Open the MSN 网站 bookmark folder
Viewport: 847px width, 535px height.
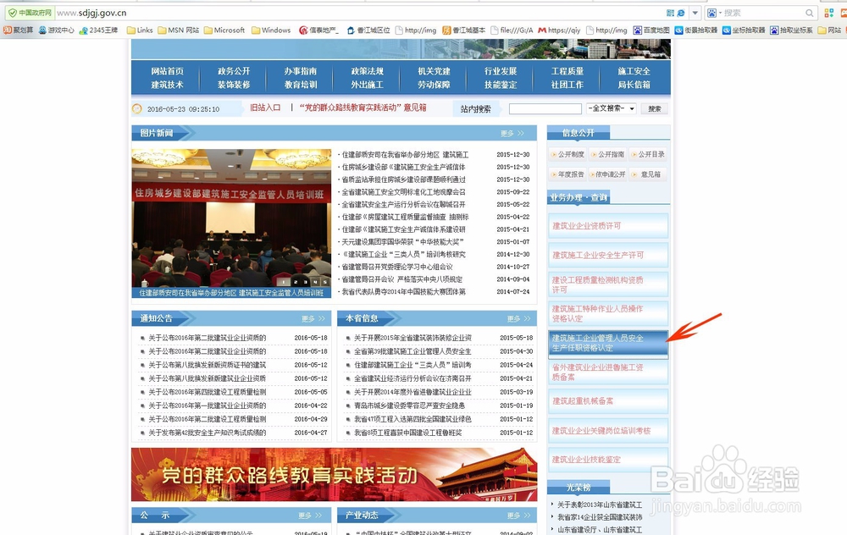(178, 30)
